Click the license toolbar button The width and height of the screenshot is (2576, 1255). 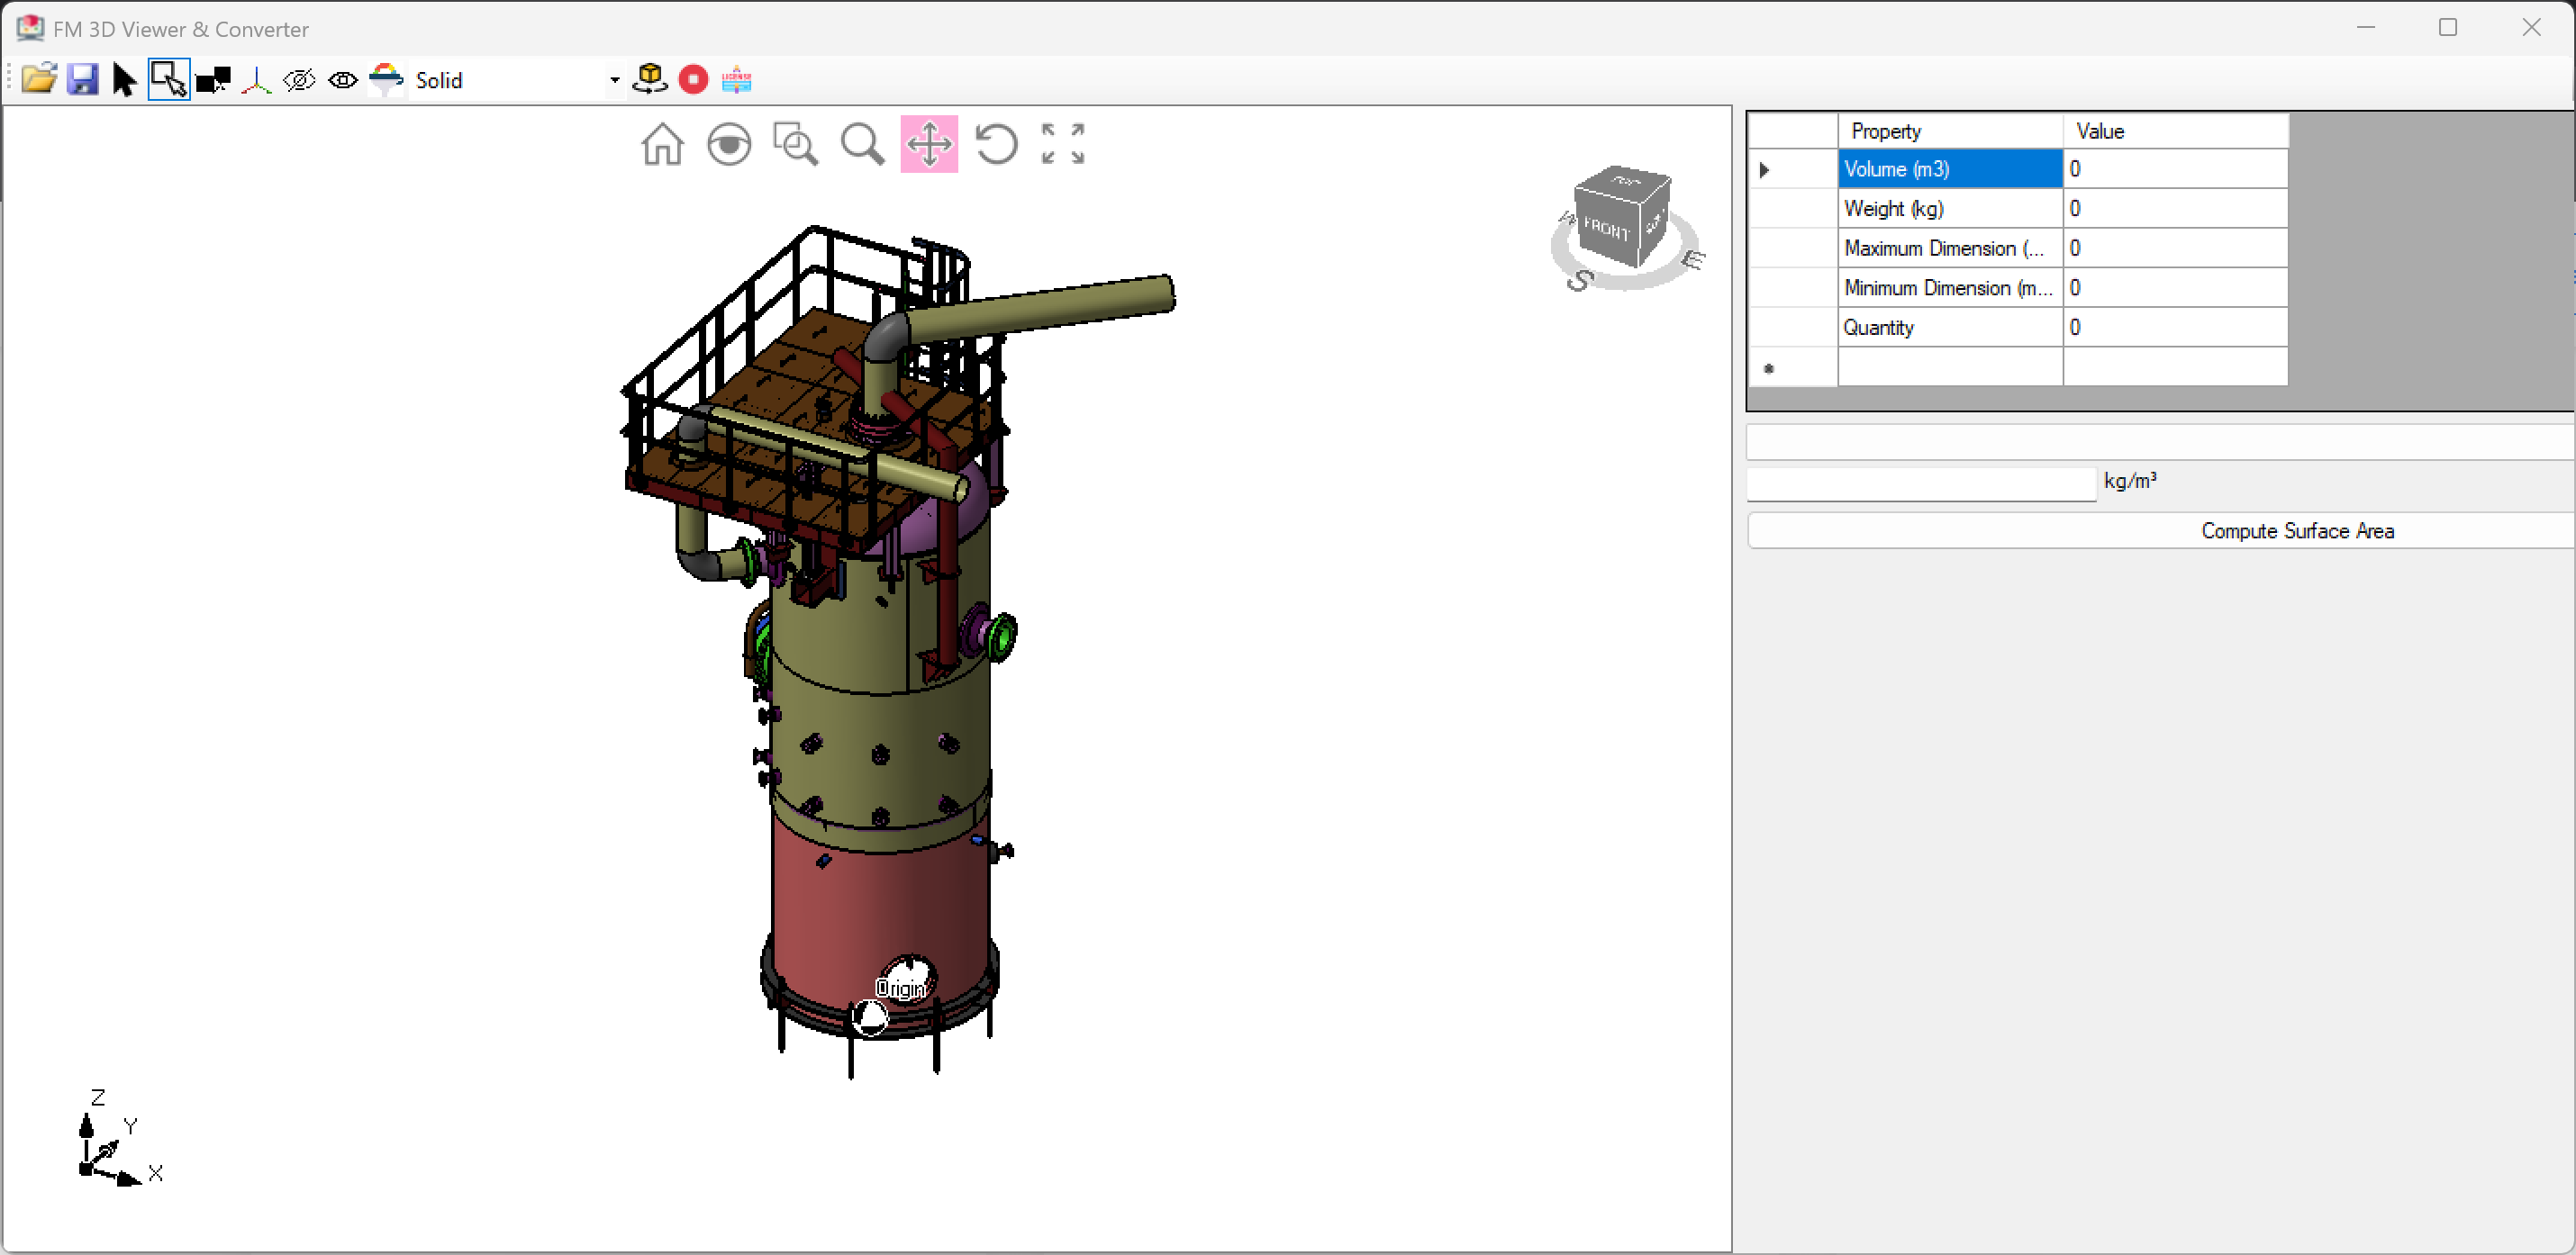pyautogui.click(x=737, y=79)
